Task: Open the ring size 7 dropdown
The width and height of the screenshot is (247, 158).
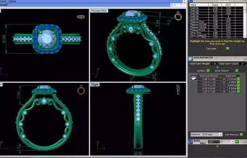Action: tap(232, 142)
